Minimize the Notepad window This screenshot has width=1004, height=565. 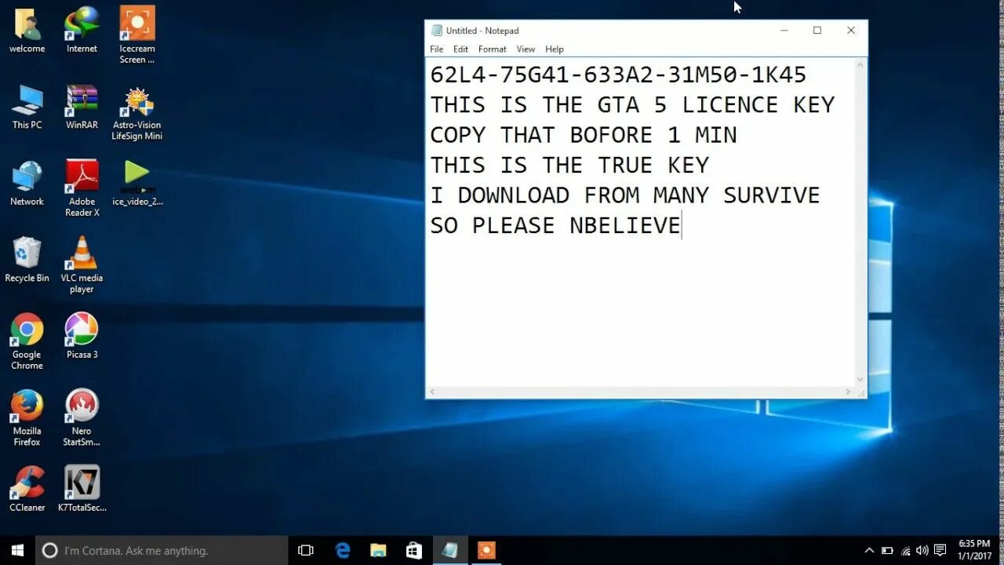point(784,31)
